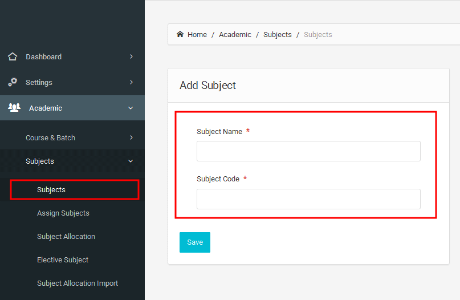Viewport: 460px width, 300px height.
Task: Open Subject Allocation menu item
Action: click(66, 237)
